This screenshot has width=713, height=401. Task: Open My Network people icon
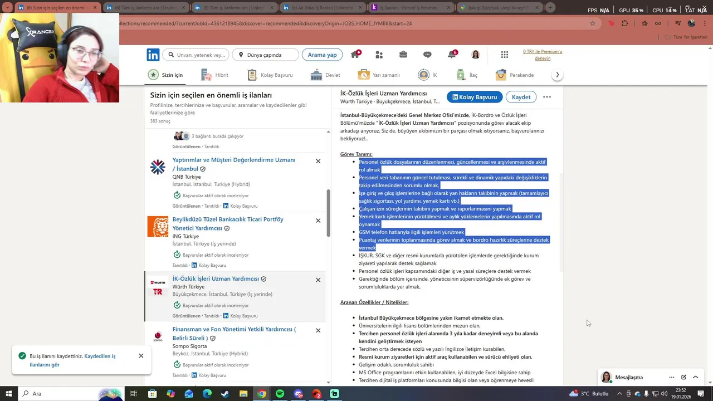point(379,55)
